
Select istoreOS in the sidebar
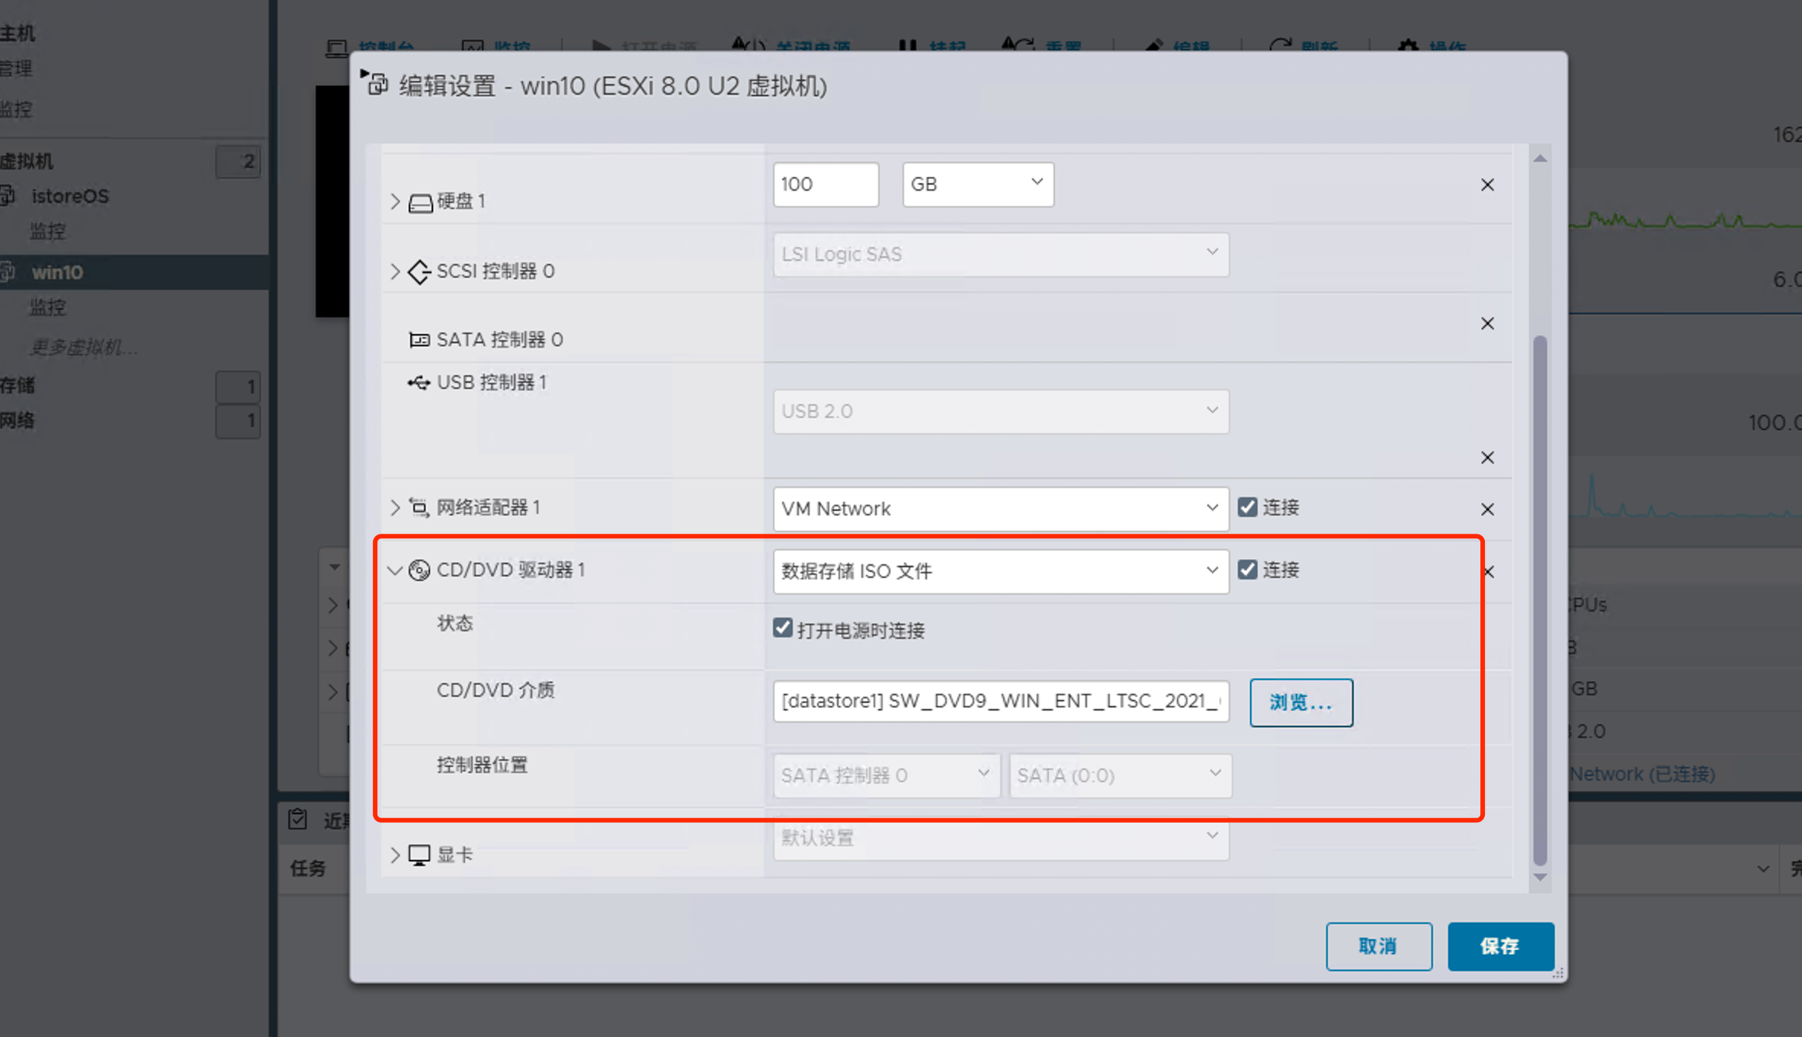click(70, 197)
